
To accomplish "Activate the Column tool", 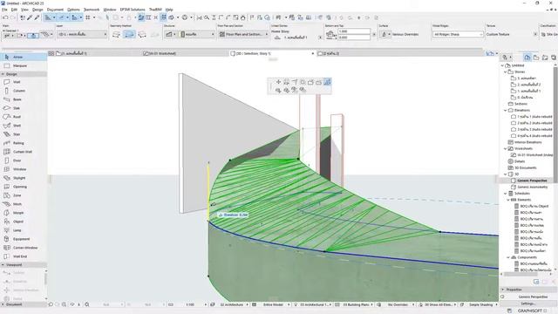I will click(x=24, y=91).
